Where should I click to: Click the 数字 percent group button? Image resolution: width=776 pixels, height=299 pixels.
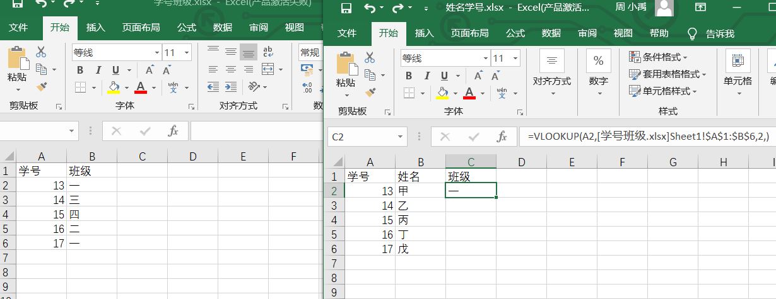(598, 74)
